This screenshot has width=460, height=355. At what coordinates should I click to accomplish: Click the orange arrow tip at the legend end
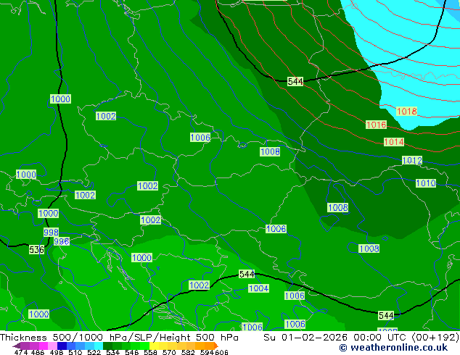click(216, 346)
